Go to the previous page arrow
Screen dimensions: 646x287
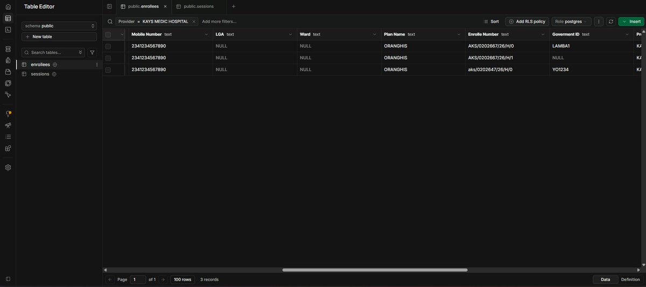click(x=110, y=279)
